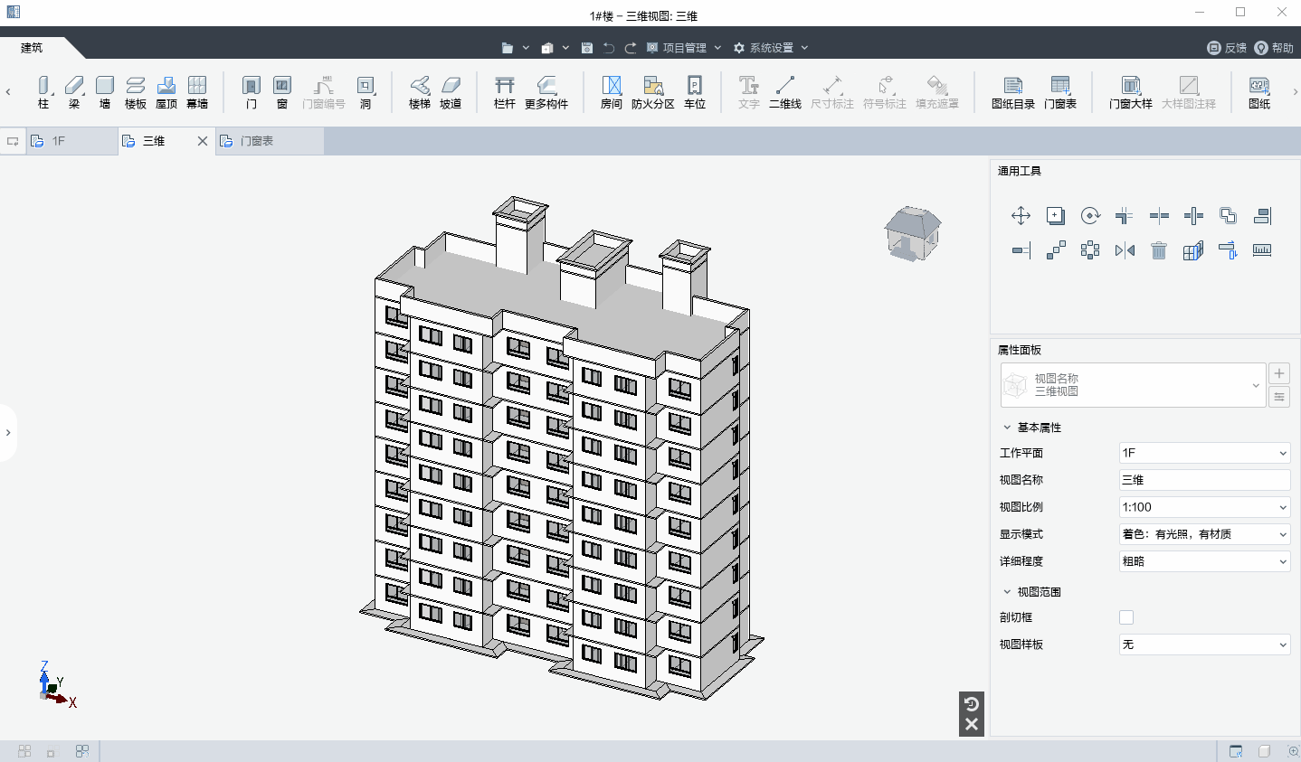Click the 帮助 help button
1301x762 pixels.
[1274, 48]
